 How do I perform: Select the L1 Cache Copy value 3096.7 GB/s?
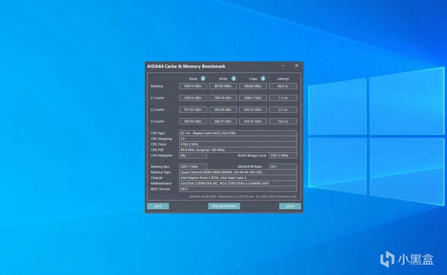(253, 98)
